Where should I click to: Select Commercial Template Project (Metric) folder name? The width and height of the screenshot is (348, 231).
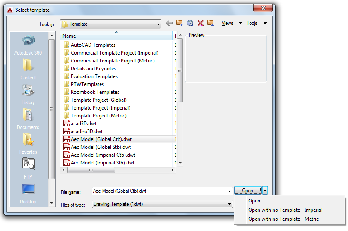(113, 60)
